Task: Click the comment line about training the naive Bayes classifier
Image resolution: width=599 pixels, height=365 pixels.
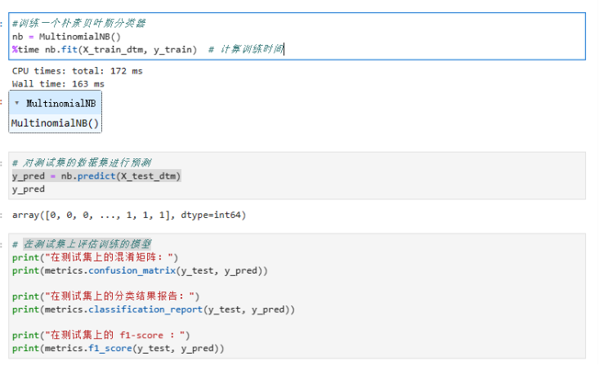Action: click(78, 24)
